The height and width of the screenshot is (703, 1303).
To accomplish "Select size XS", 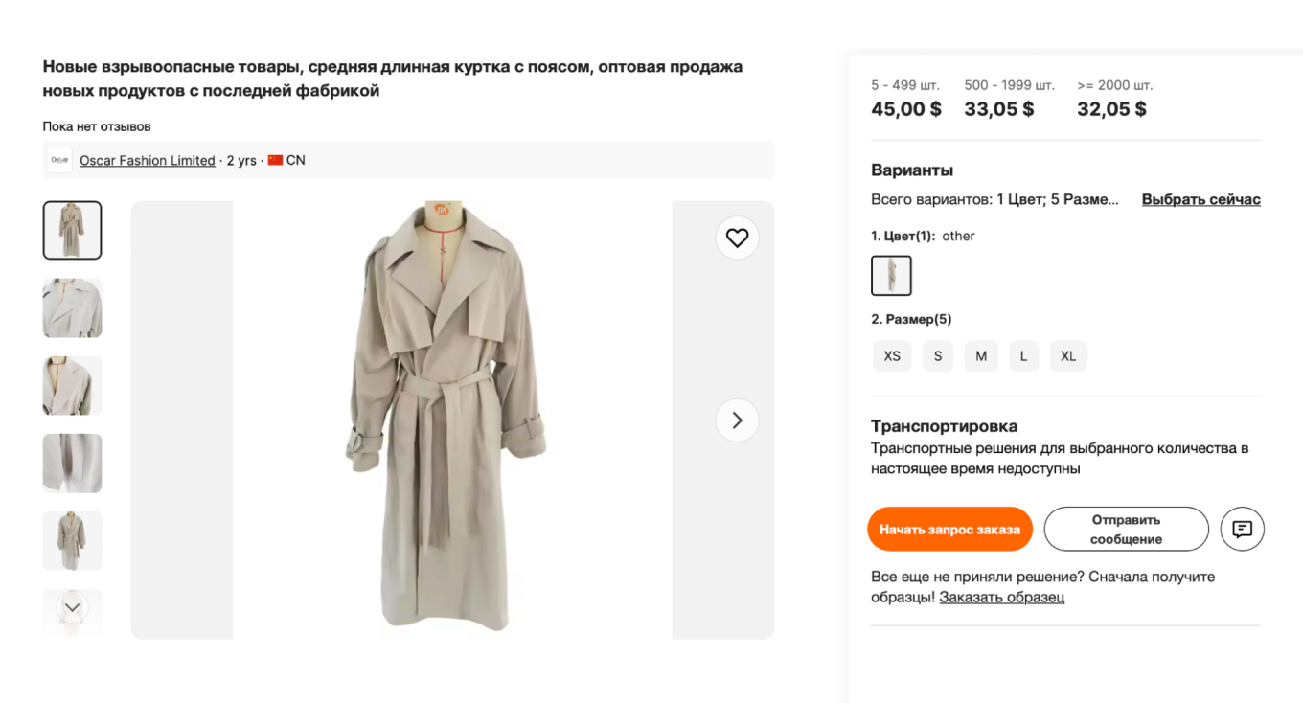I will point(892,355).
